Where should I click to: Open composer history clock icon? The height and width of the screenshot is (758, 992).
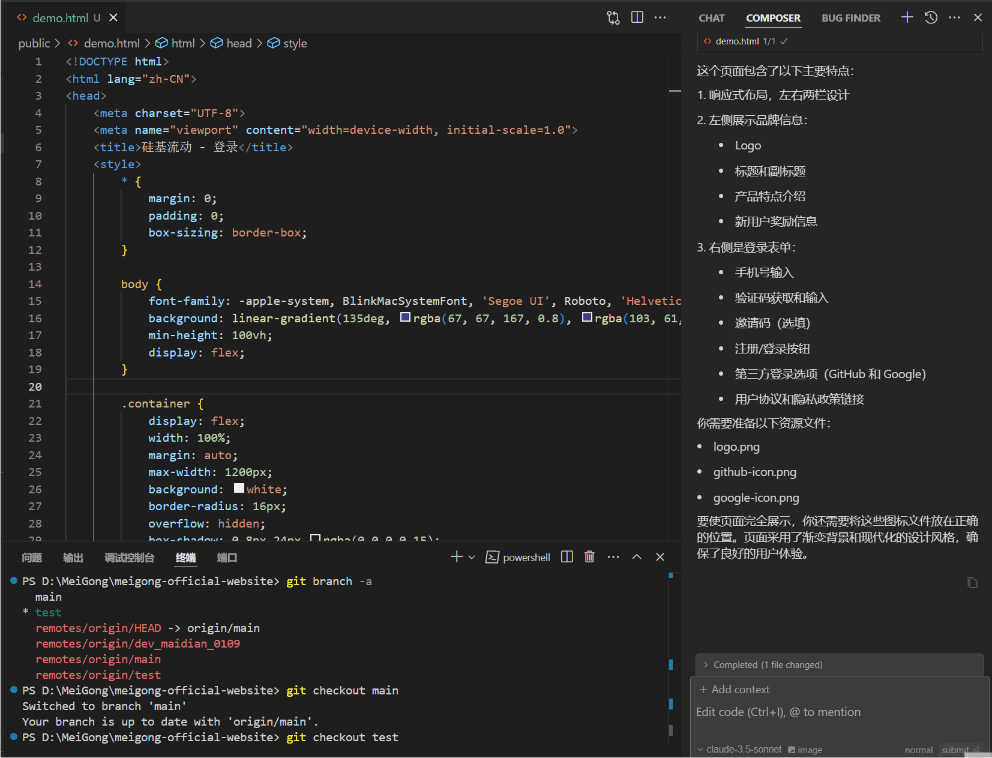pyautogui.click(x=930, y=17)
